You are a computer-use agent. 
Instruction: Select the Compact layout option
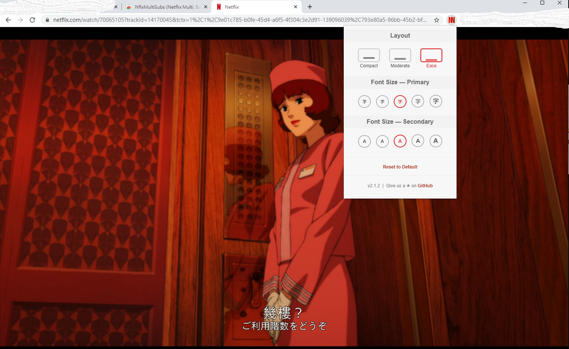point(369,58)
